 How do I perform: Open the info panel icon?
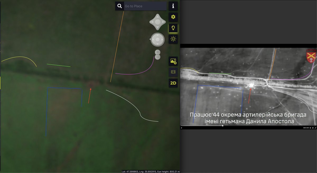173,6
